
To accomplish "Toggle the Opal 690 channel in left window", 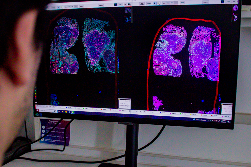I will coord(105,109).
